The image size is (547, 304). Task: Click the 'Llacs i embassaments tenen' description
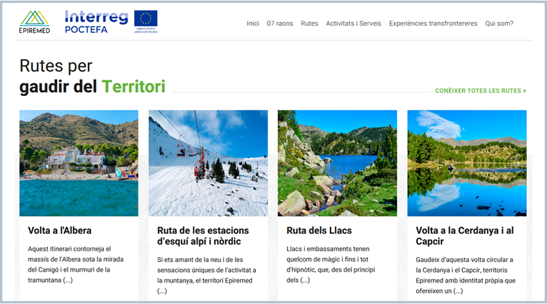331,264
